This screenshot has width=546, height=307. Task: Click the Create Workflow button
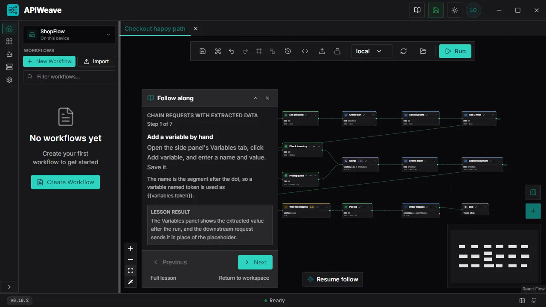coord(65,182)
